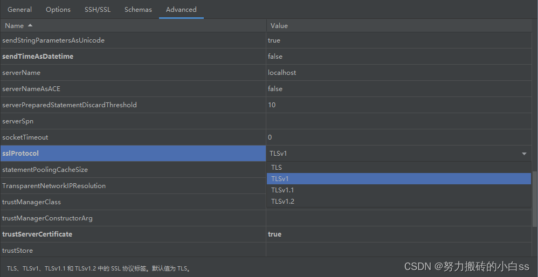This screenshot has width=538, height=277.
Task: Click the Name column sort arrow
Action: pos(30,26)
